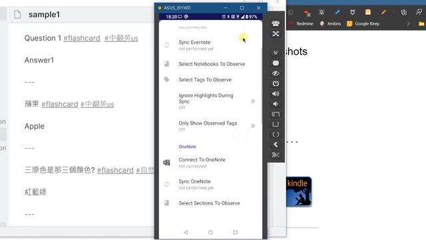Click the OneNote logo icon beside Connect
The width and height of the screenshot is (426, 240).
coord(166,163)
